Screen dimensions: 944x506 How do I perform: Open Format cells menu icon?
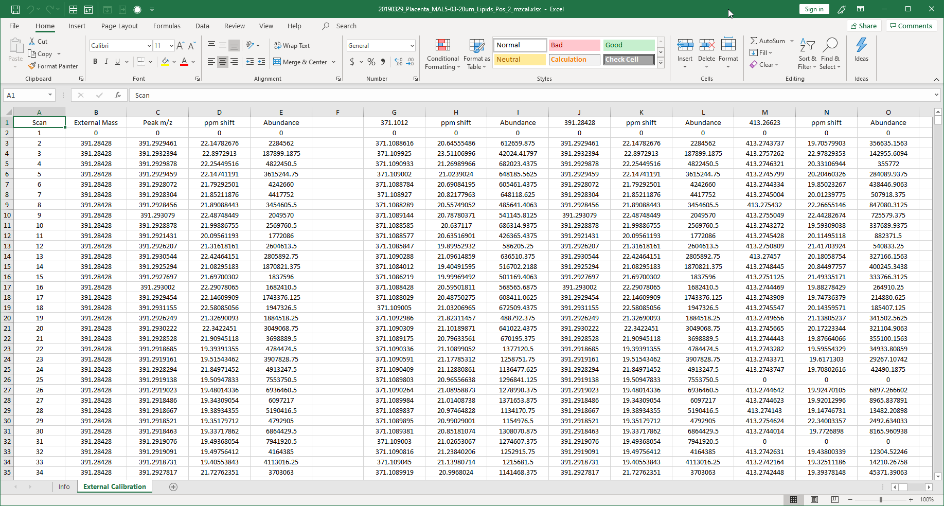click(728, 45)
